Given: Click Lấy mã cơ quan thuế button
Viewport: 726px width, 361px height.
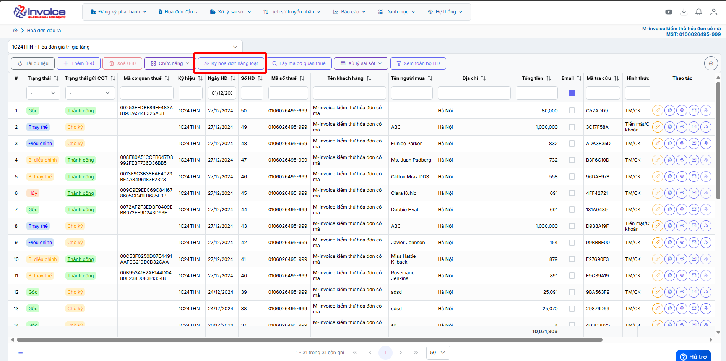Looking at the screenshot, I should (299, 63).
